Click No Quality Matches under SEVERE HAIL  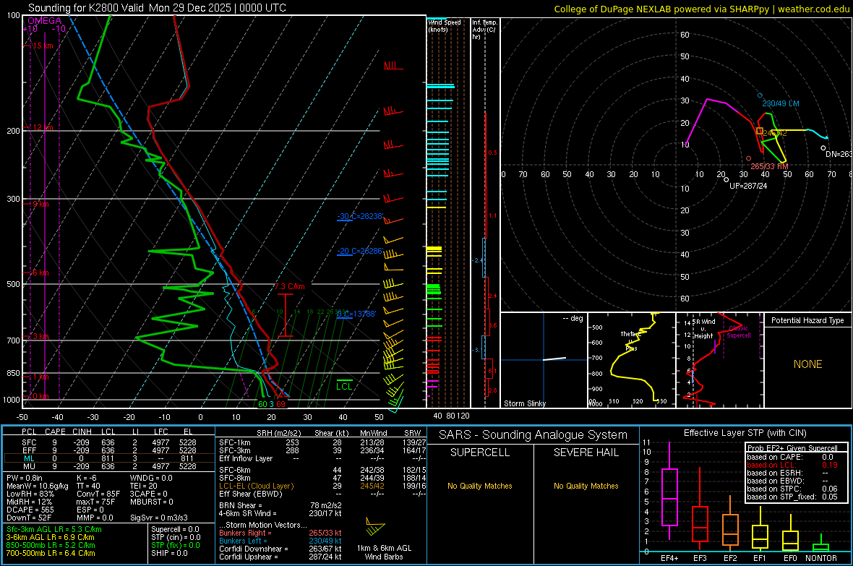coord(586,486)
